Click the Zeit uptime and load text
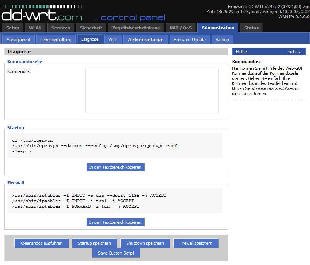 click(x=258, y=12)
